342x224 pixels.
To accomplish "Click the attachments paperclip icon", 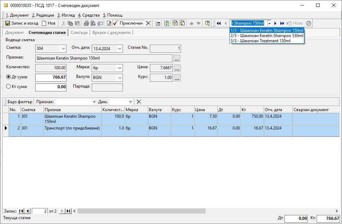I will click(100, 23).
